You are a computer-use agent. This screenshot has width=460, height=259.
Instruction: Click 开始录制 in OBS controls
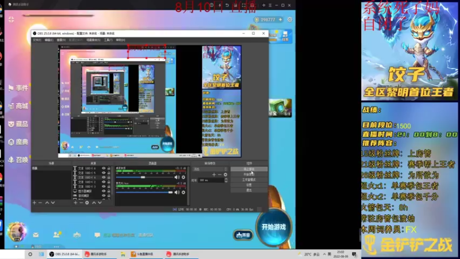249,174
